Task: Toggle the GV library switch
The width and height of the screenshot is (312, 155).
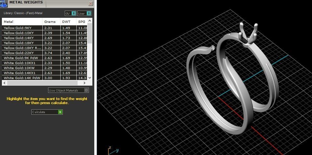Action: (70, 13)
